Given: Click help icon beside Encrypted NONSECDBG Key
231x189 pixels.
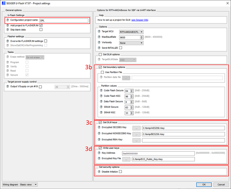Looking at the screenshot, I should pos(99,133).
